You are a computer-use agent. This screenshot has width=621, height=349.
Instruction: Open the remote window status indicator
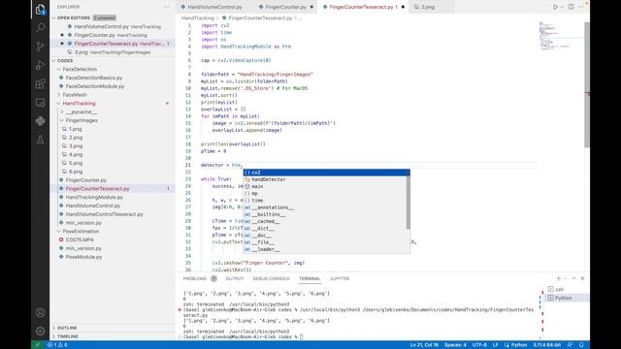(38, 345)
